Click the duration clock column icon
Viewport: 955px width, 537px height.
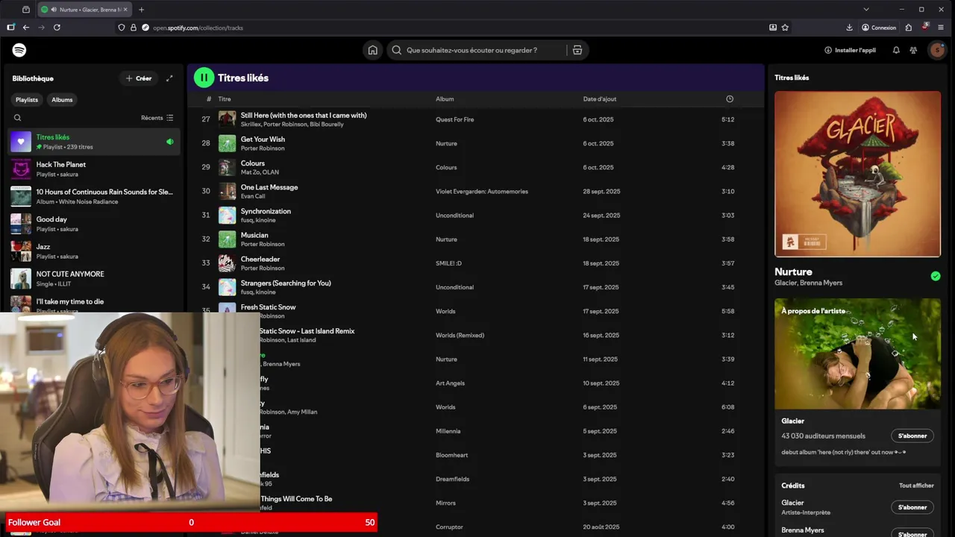pos(730,99)
